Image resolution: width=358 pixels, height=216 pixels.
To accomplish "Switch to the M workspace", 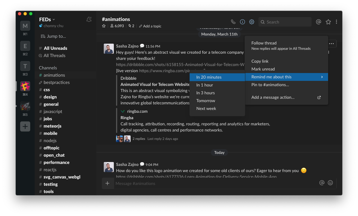I will [25, 26].
